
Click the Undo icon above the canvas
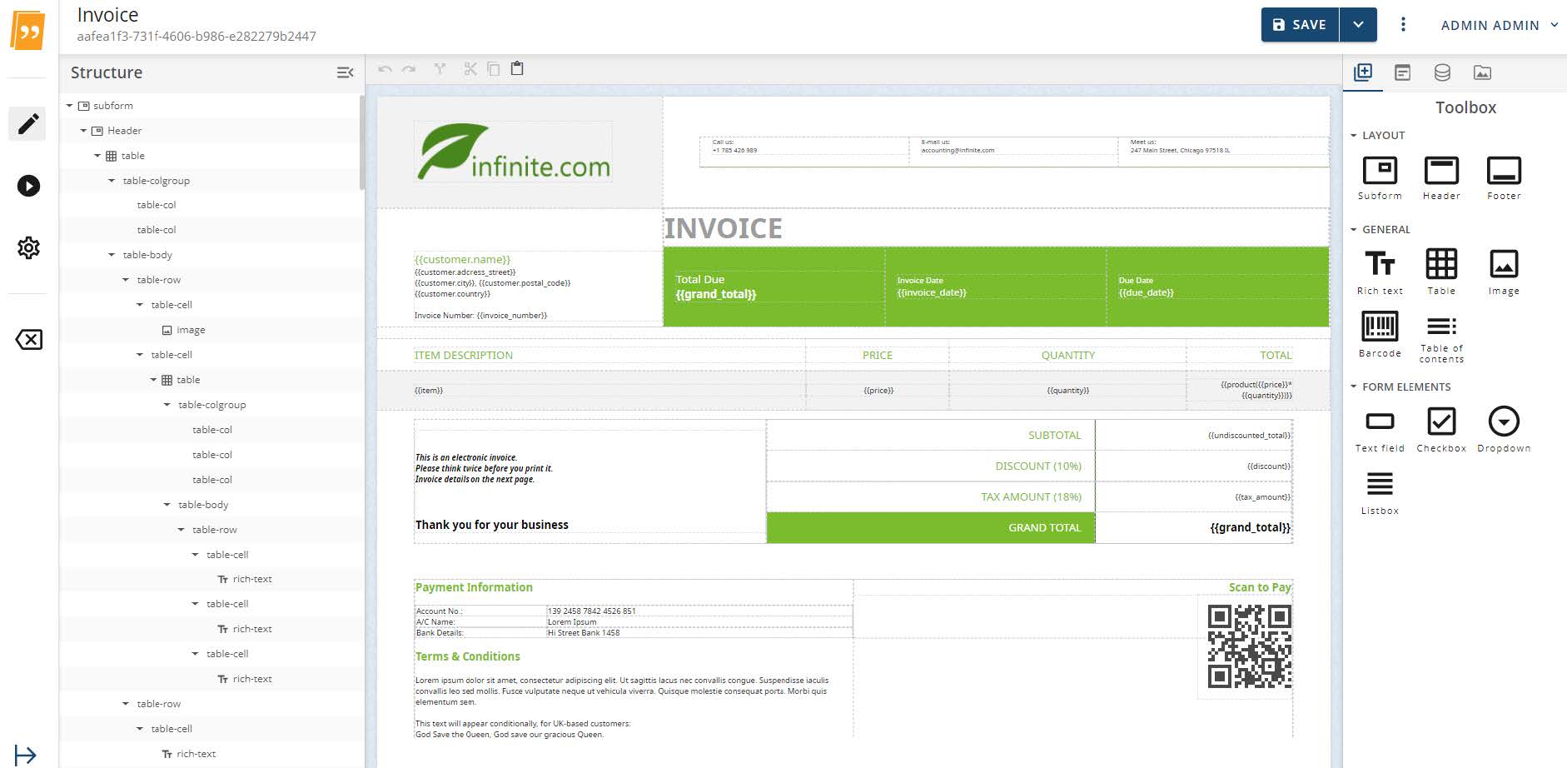point(383,68)
